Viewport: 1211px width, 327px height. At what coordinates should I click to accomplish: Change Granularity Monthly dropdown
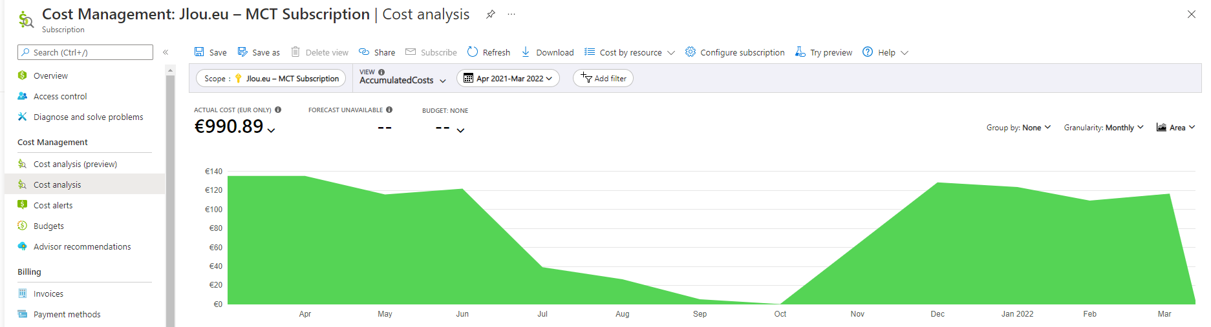pyautogui.click(x=1104, y=128)
